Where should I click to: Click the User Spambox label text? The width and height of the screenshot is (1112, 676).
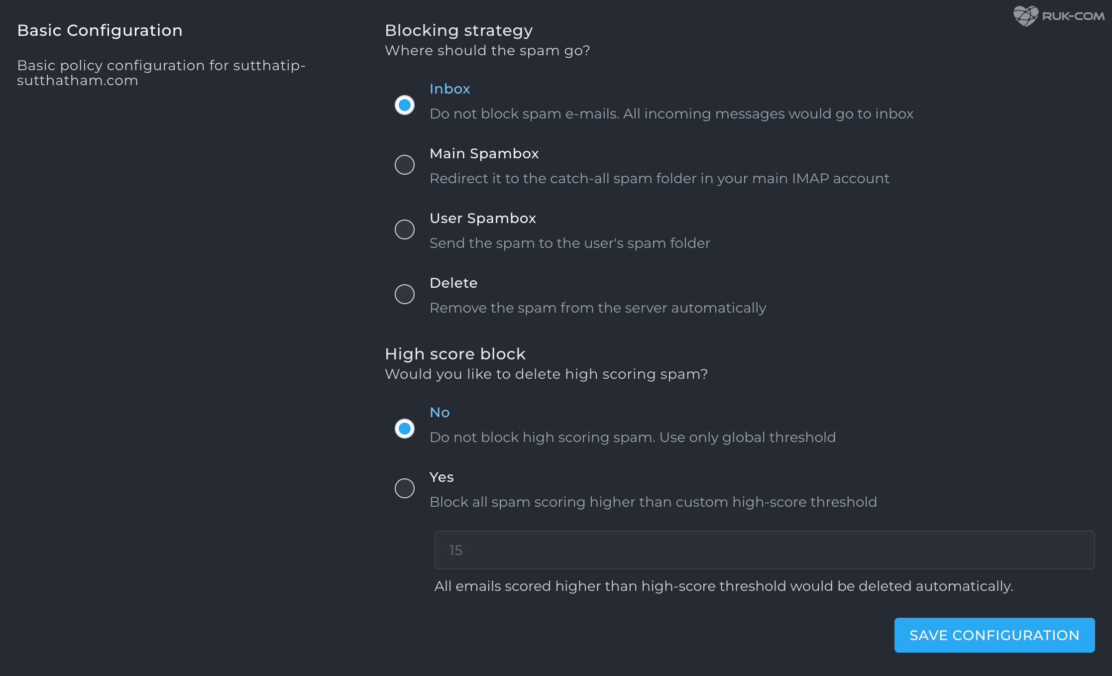tap(482, 219)
